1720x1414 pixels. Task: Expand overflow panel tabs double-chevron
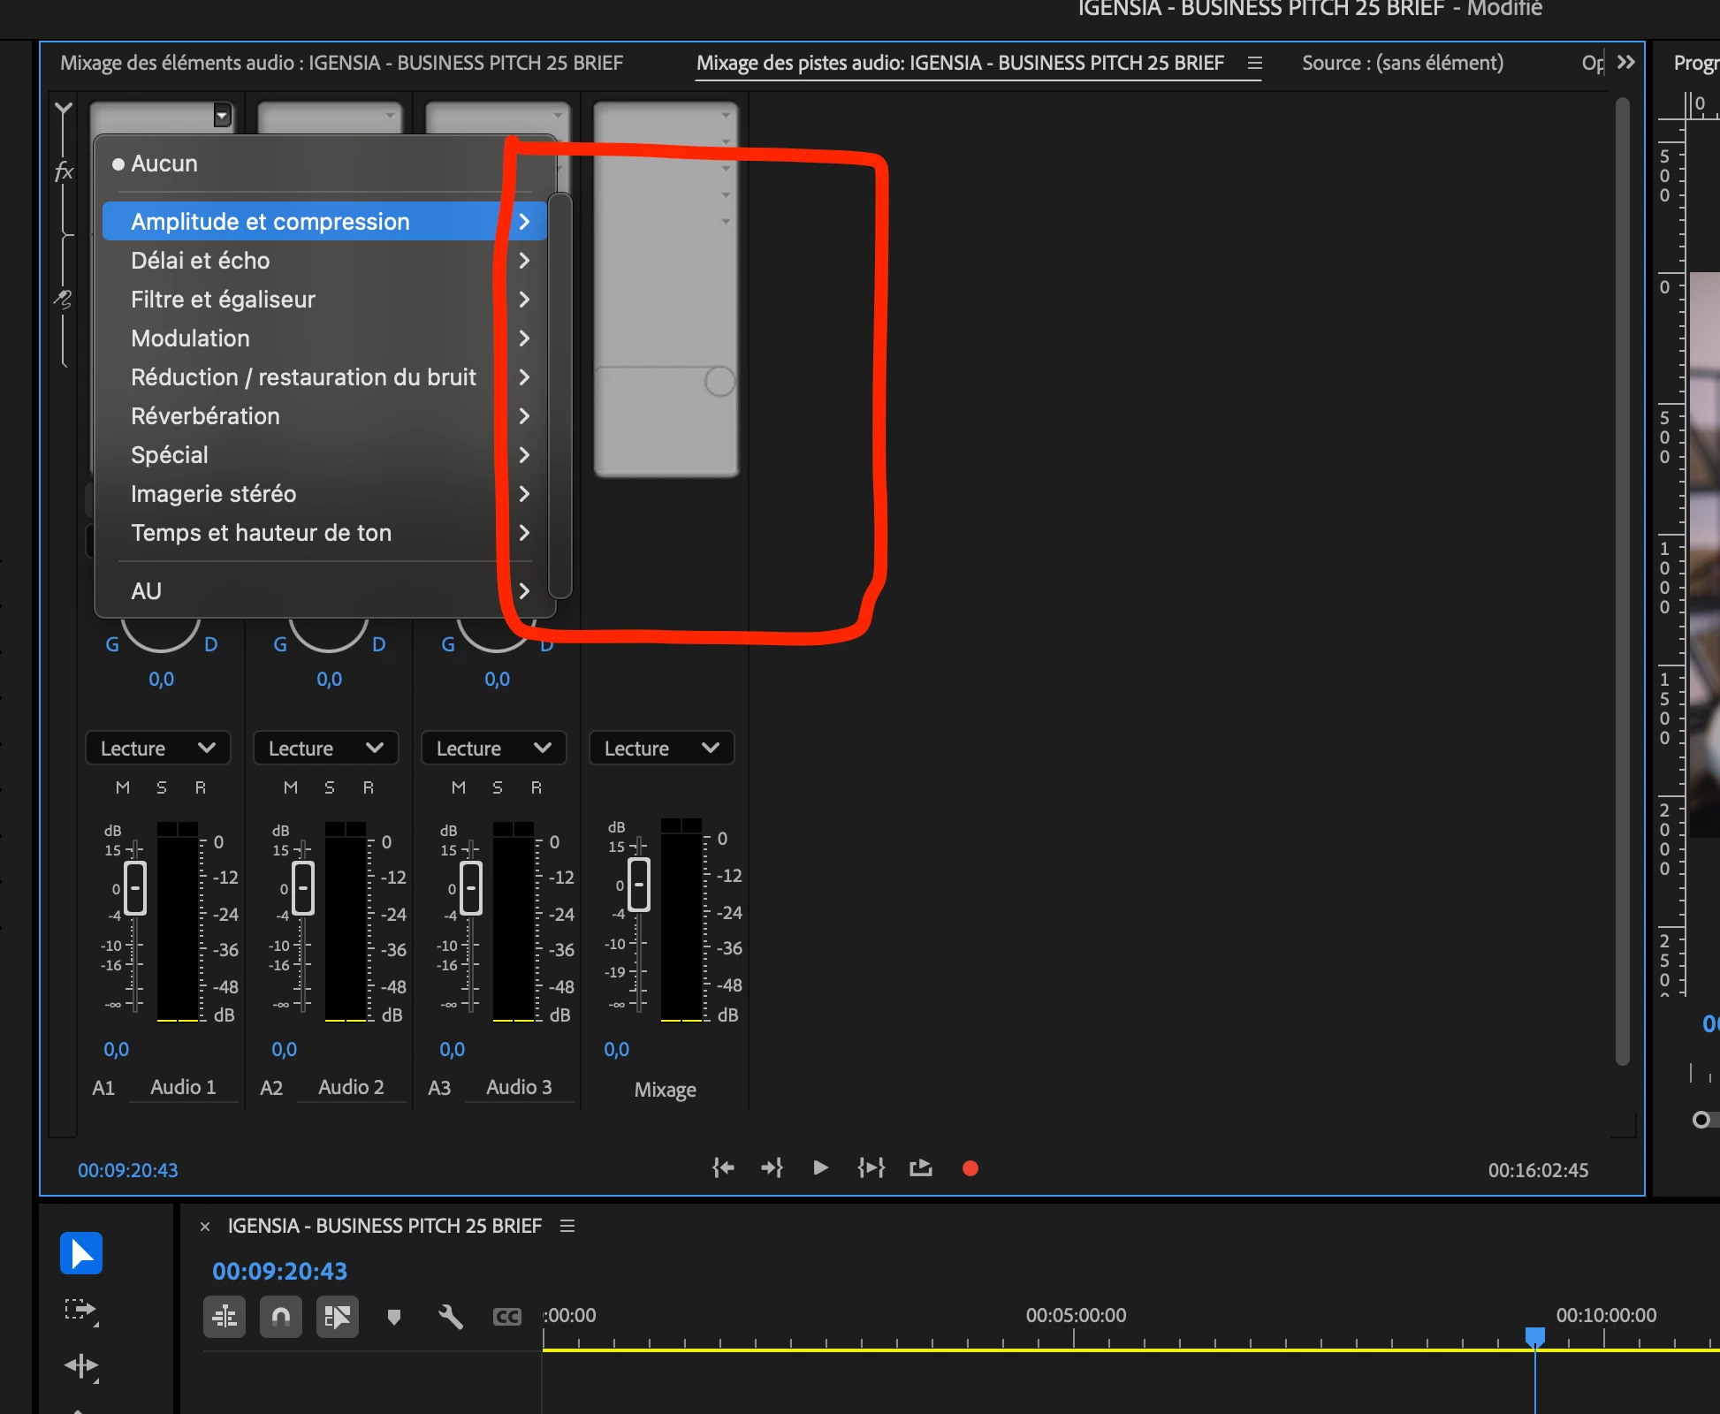click(x=1625, y=63)
